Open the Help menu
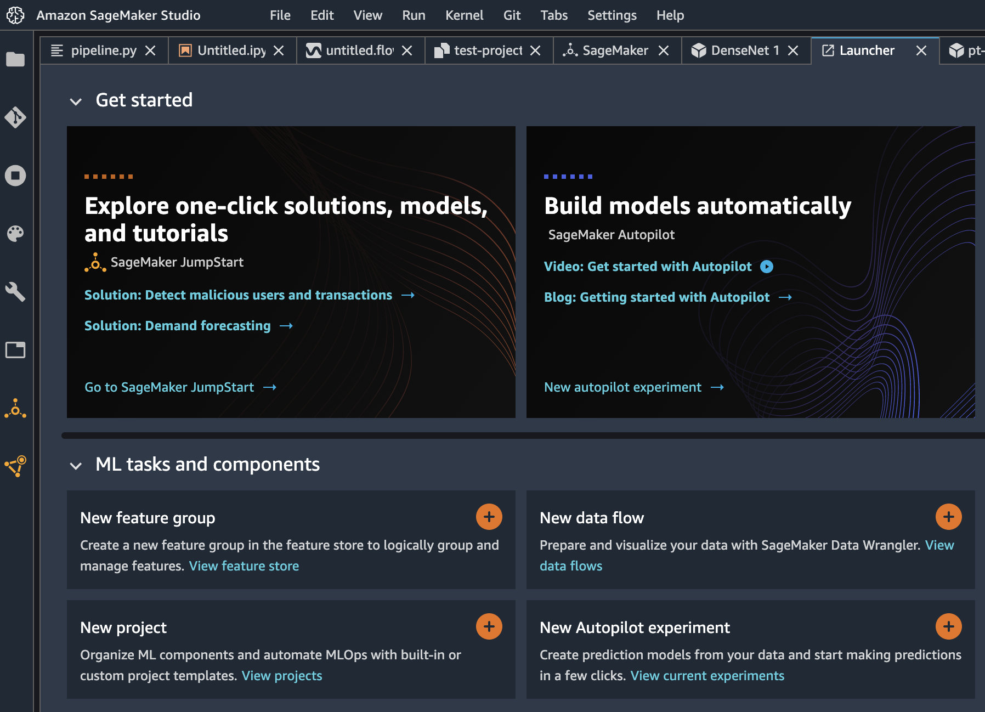985x712 pixels. pos(670,15)
